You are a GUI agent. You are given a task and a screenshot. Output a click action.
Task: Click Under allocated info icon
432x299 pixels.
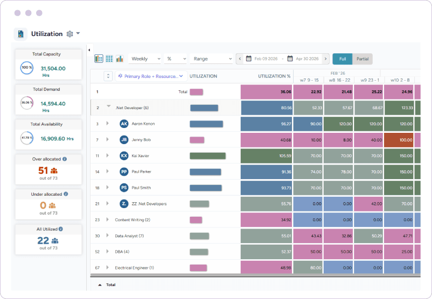[x=66, y=194]
